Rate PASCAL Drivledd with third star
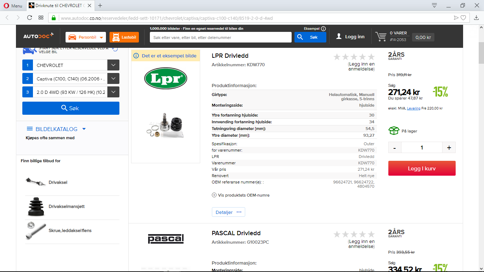484x272 pixels. point(354,234)
